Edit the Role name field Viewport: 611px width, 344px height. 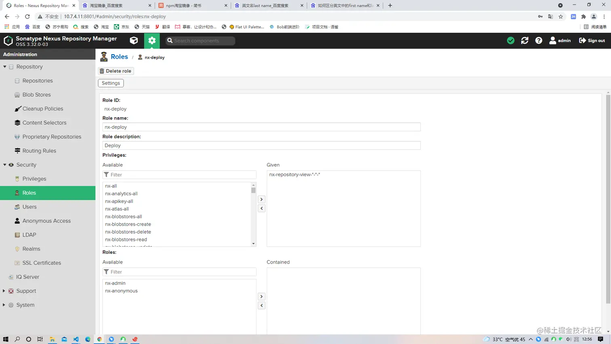[x=261, y=127]
